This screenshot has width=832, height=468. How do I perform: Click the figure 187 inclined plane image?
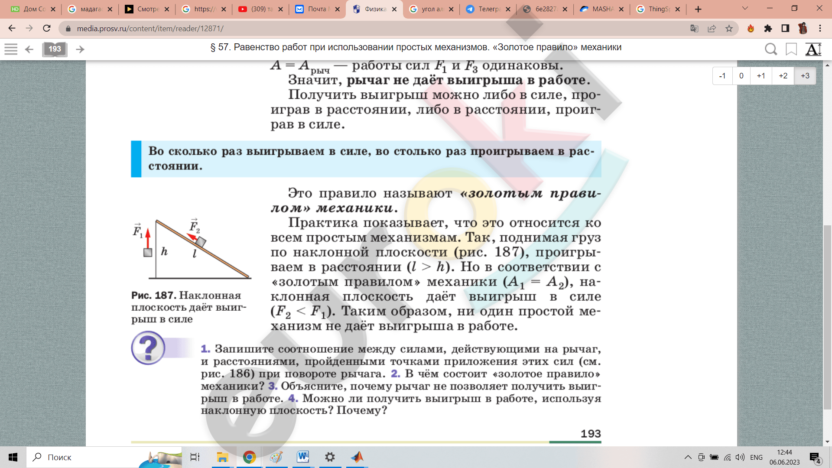click(192, 248)
